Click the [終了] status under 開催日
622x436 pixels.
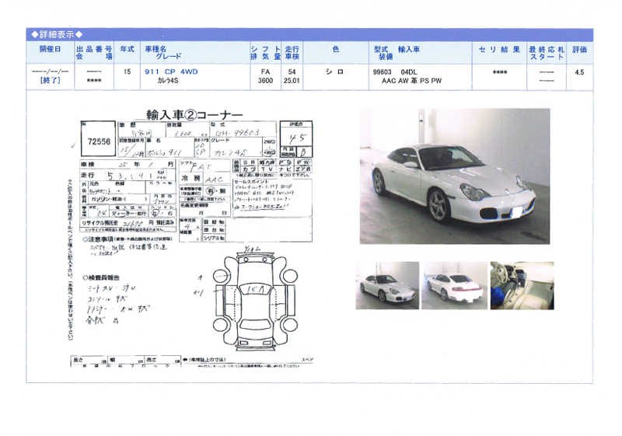pos(50,81)
